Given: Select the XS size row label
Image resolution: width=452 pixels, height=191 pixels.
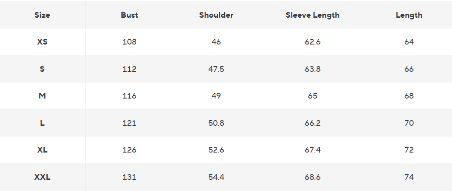Looking at the screenshot, I should coord(42,42).
